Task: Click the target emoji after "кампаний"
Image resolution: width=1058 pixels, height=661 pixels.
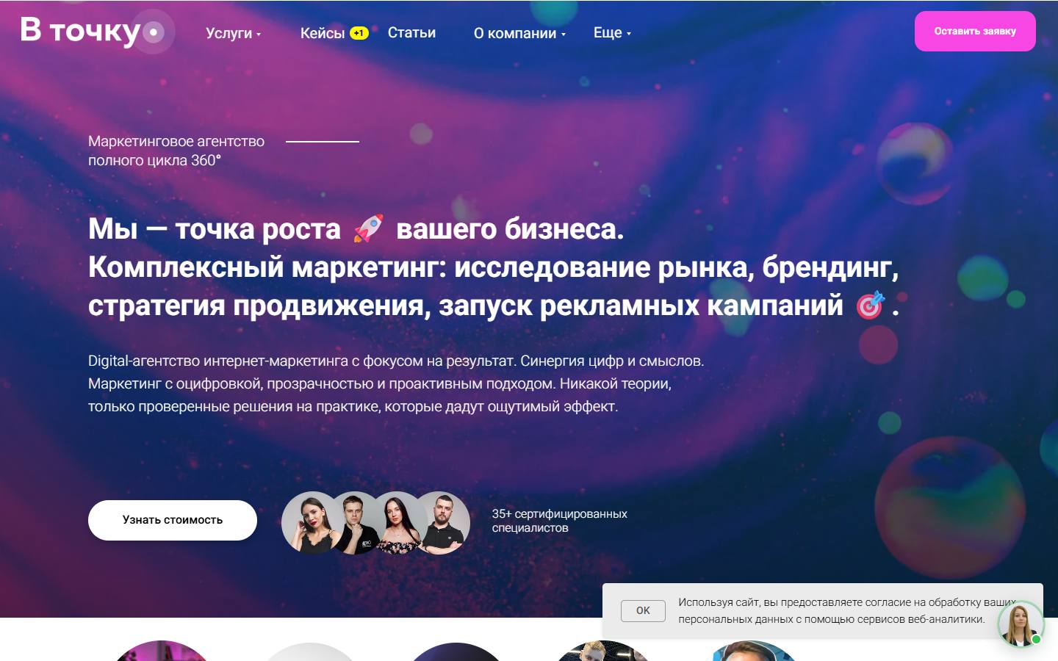Action: [x=871, y=305]
